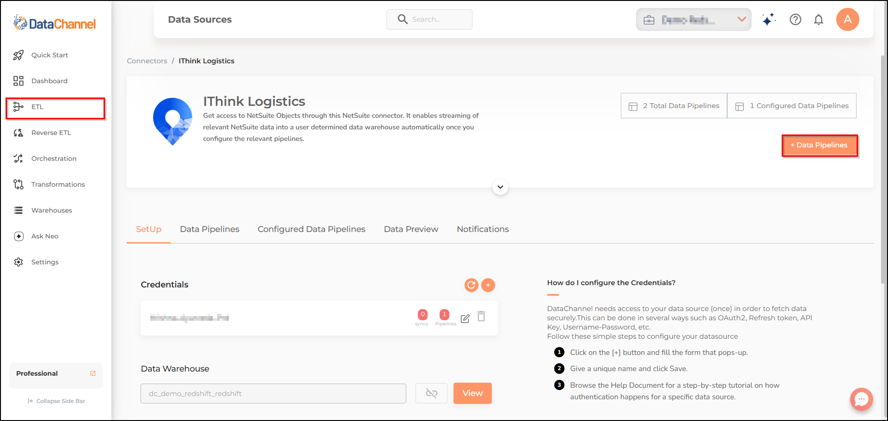888x421 pixels.
Task: Open the Reverse ETL section
Action: [x=51, y=133]
